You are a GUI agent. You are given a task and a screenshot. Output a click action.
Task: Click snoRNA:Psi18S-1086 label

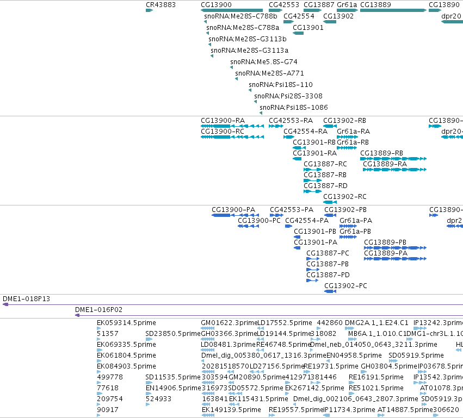[294, 108]
